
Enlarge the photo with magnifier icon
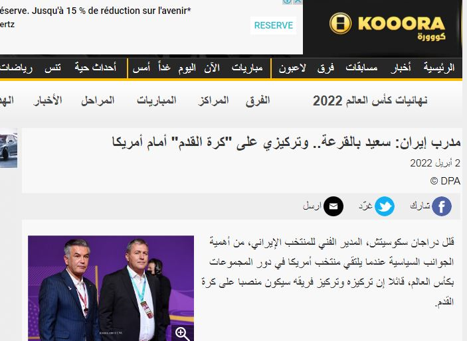(x=182, y=333)
